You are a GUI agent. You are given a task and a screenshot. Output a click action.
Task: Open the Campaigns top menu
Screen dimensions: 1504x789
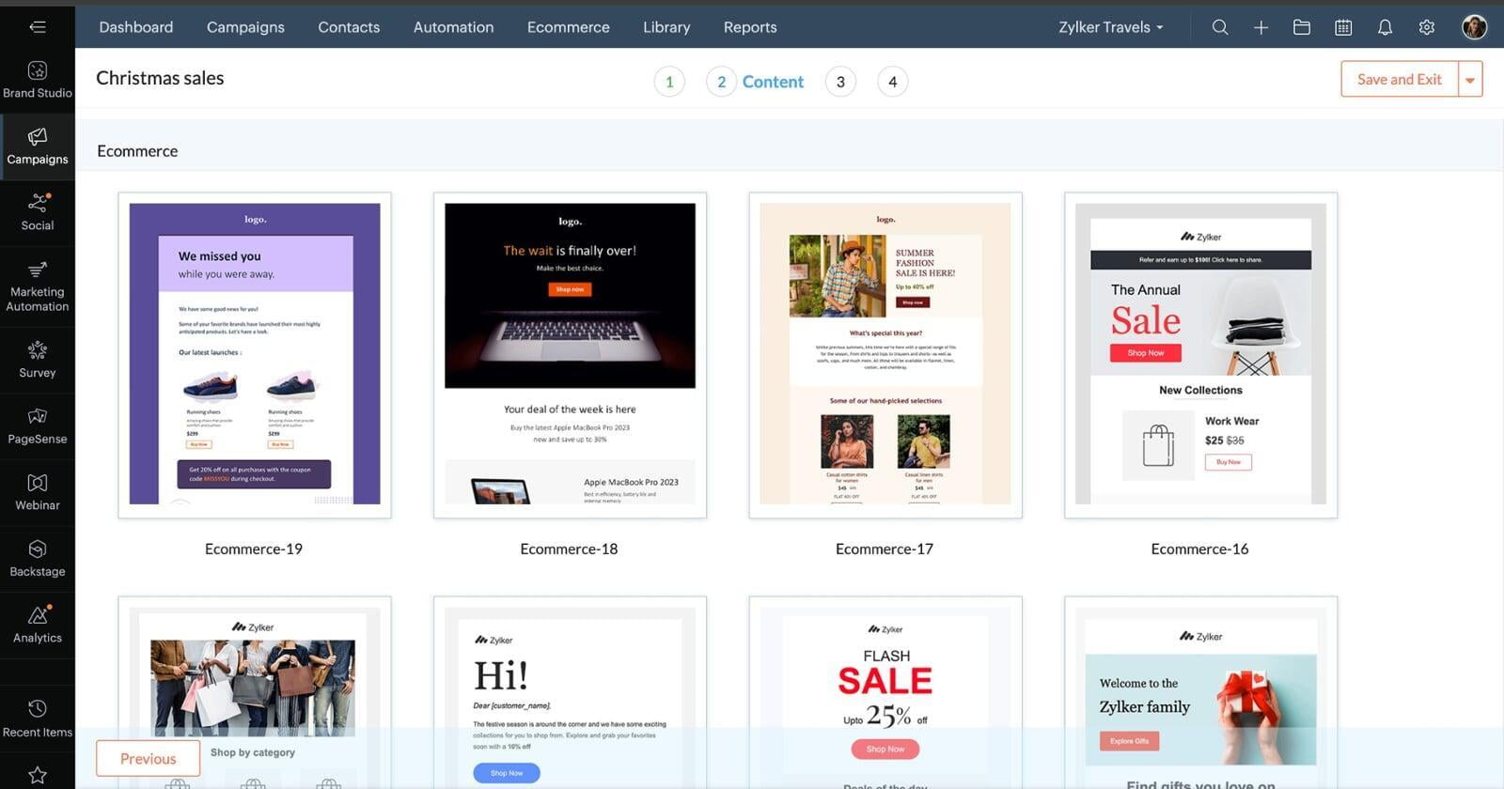pyautogui.click(x=245, y=27)
